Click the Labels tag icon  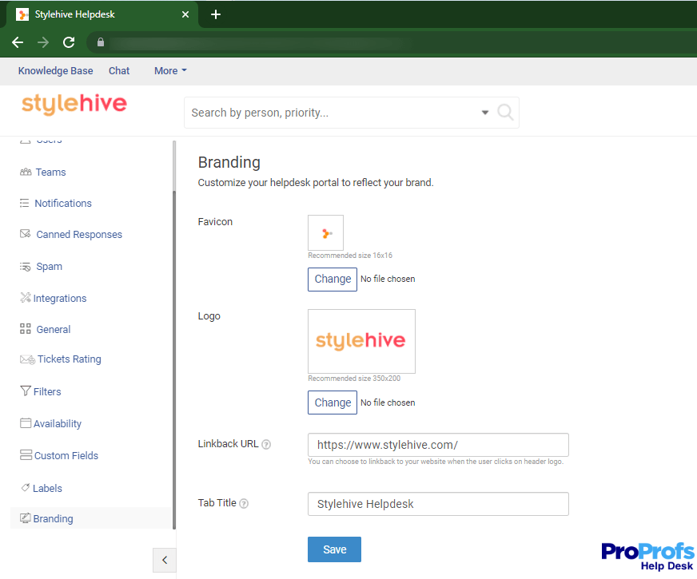[26, 487]
